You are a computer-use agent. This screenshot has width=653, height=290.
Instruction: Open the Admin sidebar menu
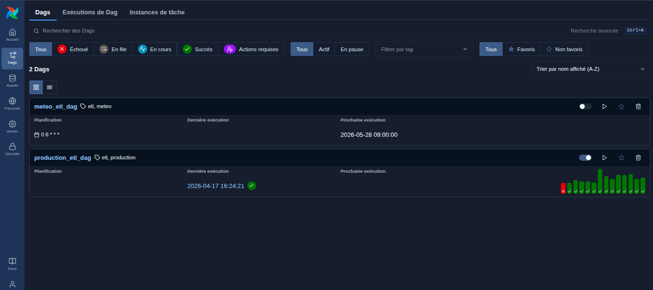click(12, 127)
